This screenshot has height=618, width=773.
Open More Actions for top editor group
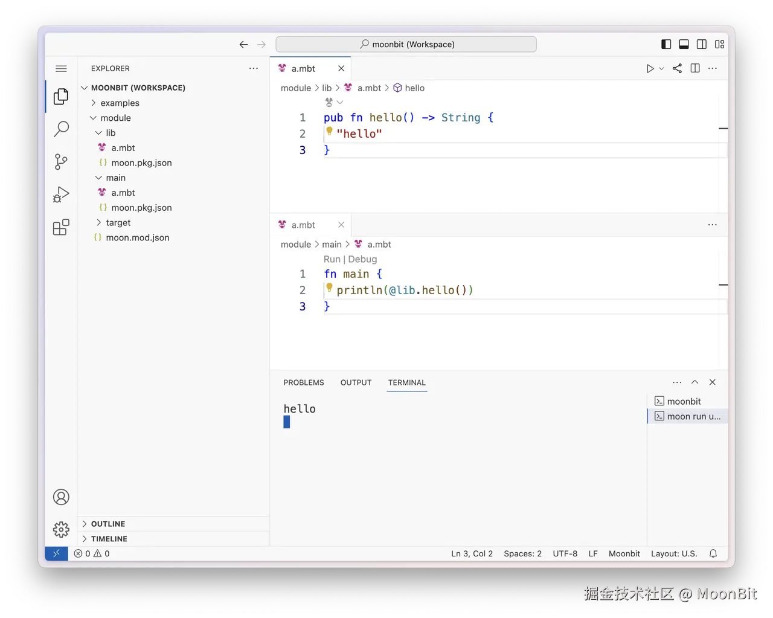(713, 69)
